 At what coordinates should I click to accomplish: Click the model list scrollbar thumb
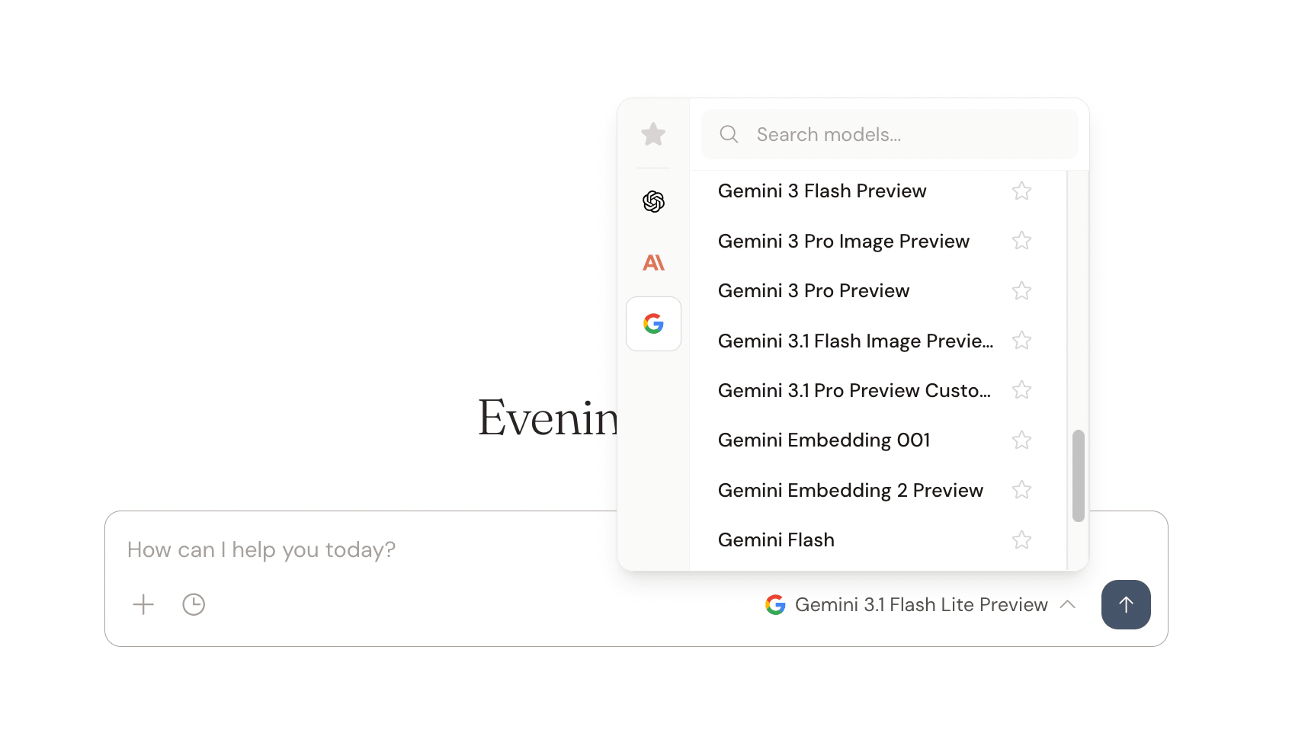point(1078,476)
